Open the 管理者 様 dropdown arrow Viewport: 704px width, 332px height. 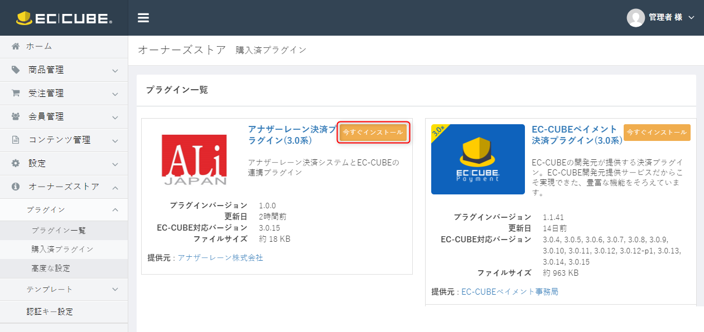click(692, 18)
